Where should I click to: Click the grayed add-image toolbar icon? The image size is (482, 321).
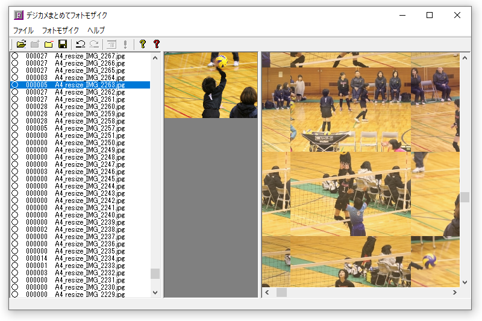pyautogui.click(x=35, y=44)
